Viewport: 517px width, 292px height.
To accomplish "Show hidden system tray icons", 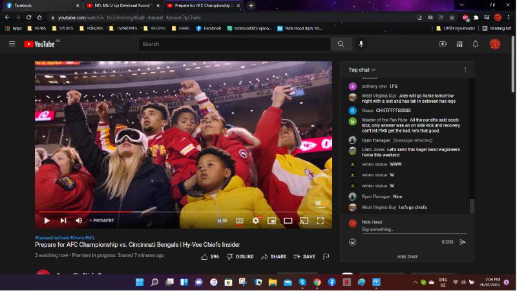I will [x=415, y=282].
